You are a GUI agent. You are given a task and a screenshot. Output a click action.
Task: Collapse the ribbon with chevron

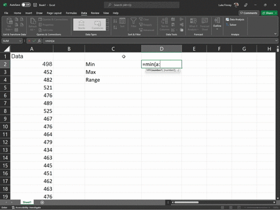click(275, 34)
